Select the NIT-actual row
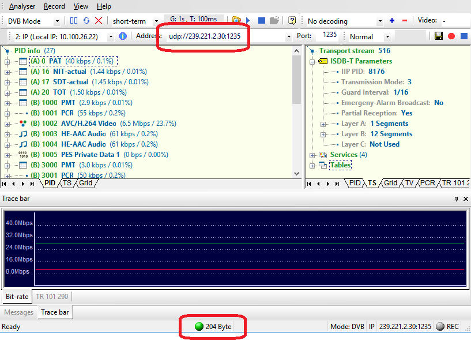Image resolution: width=471 pixels, height=340 pixels. [89, 72]
